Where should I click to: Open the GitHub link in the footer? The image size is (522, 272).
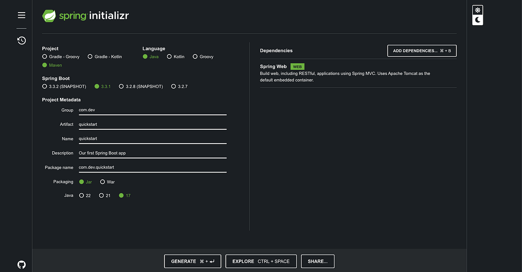point(21,264)
